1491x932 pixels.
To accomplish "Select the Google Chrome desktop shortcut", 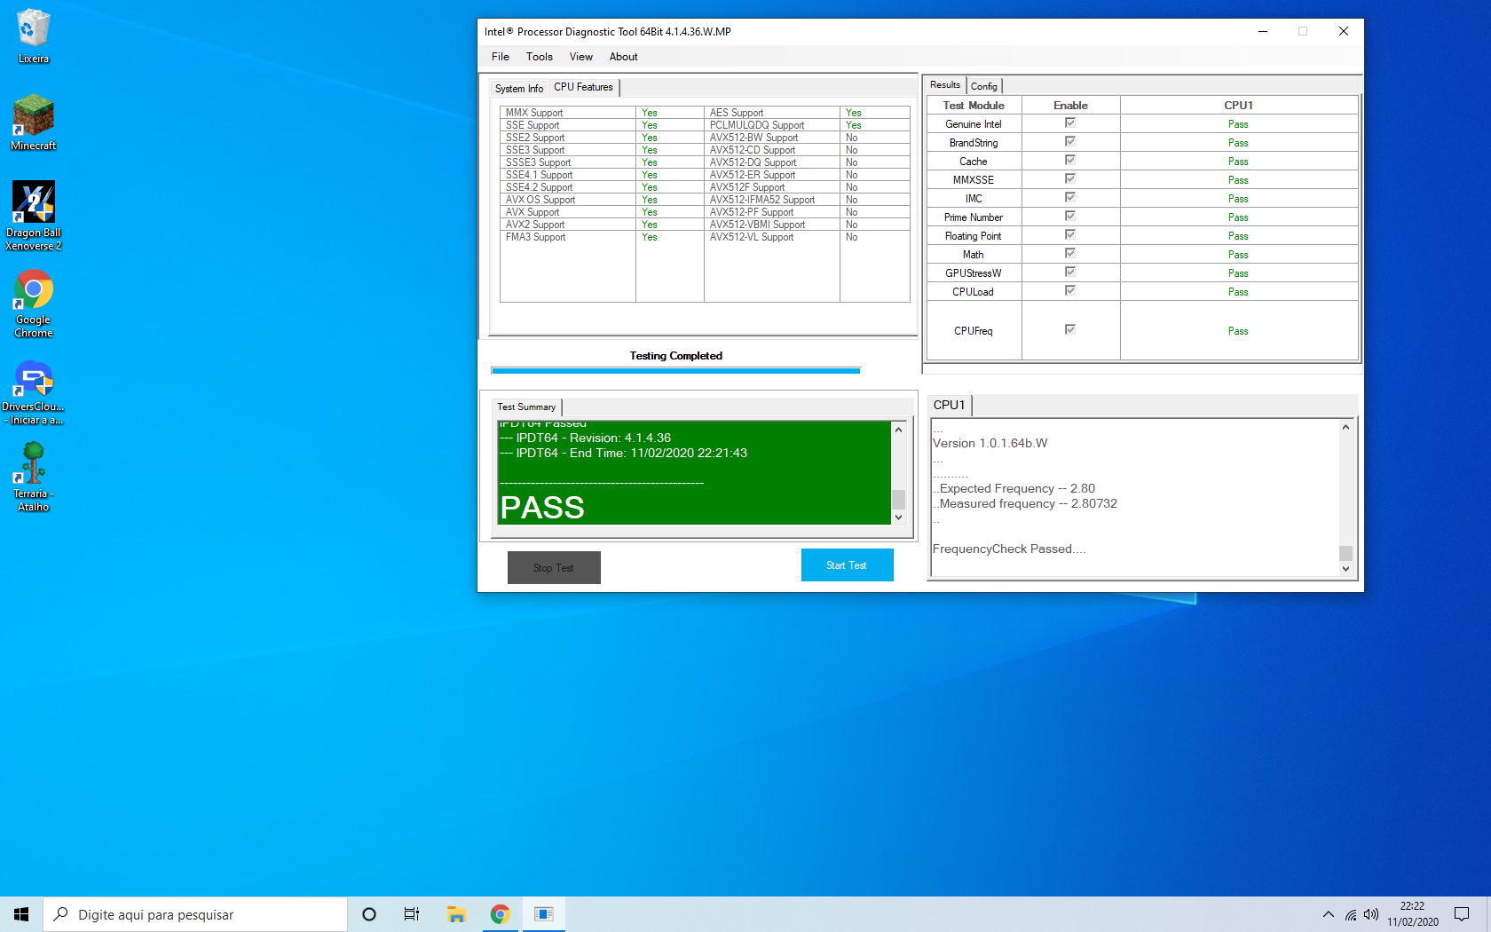I will pyautogui.click(x=34, y=304).
